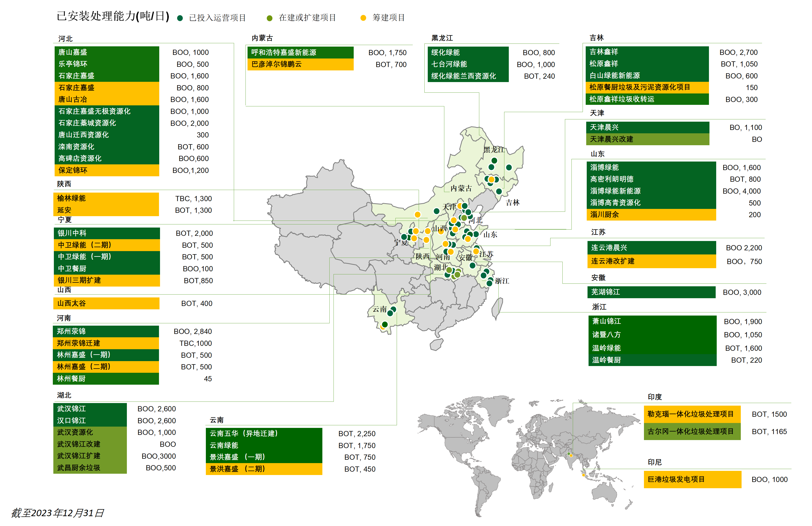Click the 截至2023年12月31日 date note
Screen dimensions: 812x526
57,513
